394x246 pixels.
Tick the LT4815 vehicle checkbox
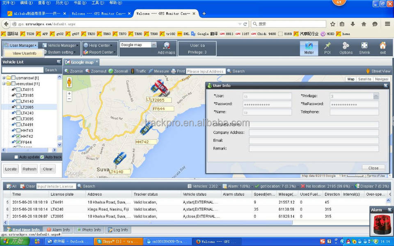click(19, 89)
